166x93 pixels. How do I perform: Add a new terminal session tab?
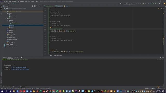point(21,58)
